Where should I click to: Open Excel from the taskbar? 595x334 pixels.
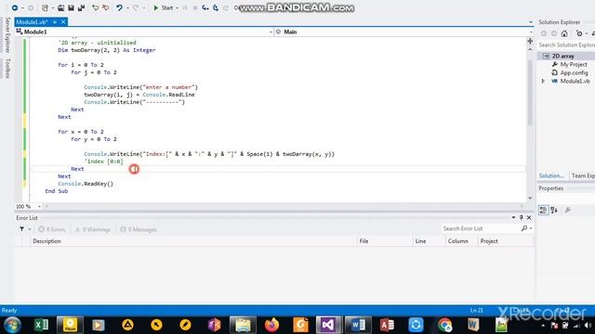(x=41, y=325)
